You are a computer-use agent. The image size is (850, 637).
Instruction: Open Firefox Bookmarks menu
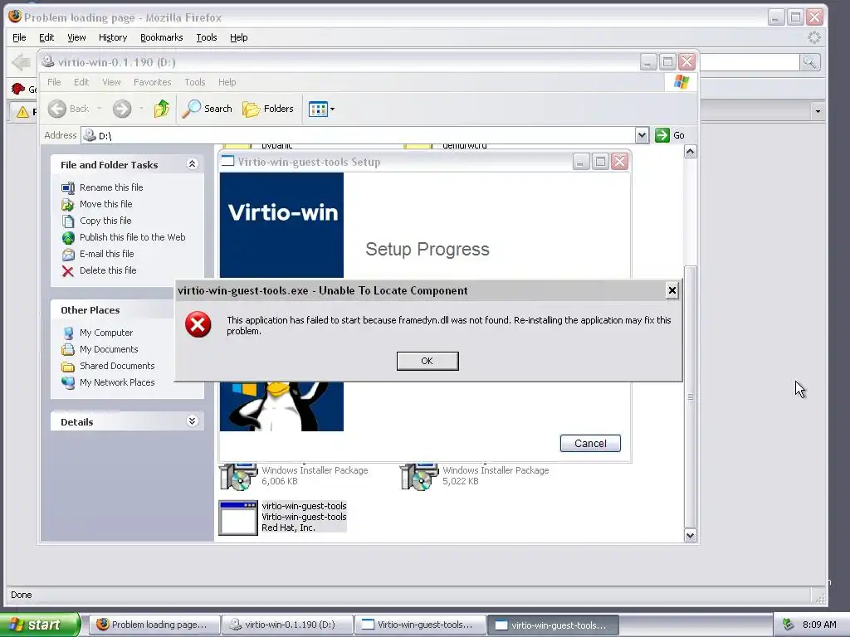(x=162, y=37)
